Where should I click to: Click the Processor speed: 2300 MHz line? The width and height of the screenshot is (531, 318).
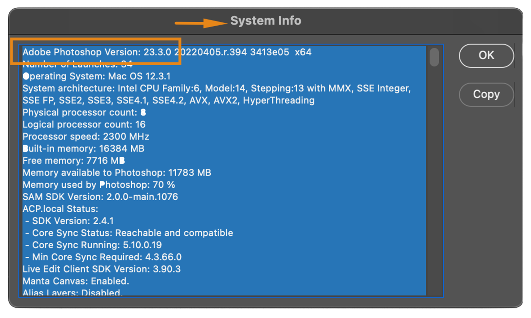tap(86, 137)
